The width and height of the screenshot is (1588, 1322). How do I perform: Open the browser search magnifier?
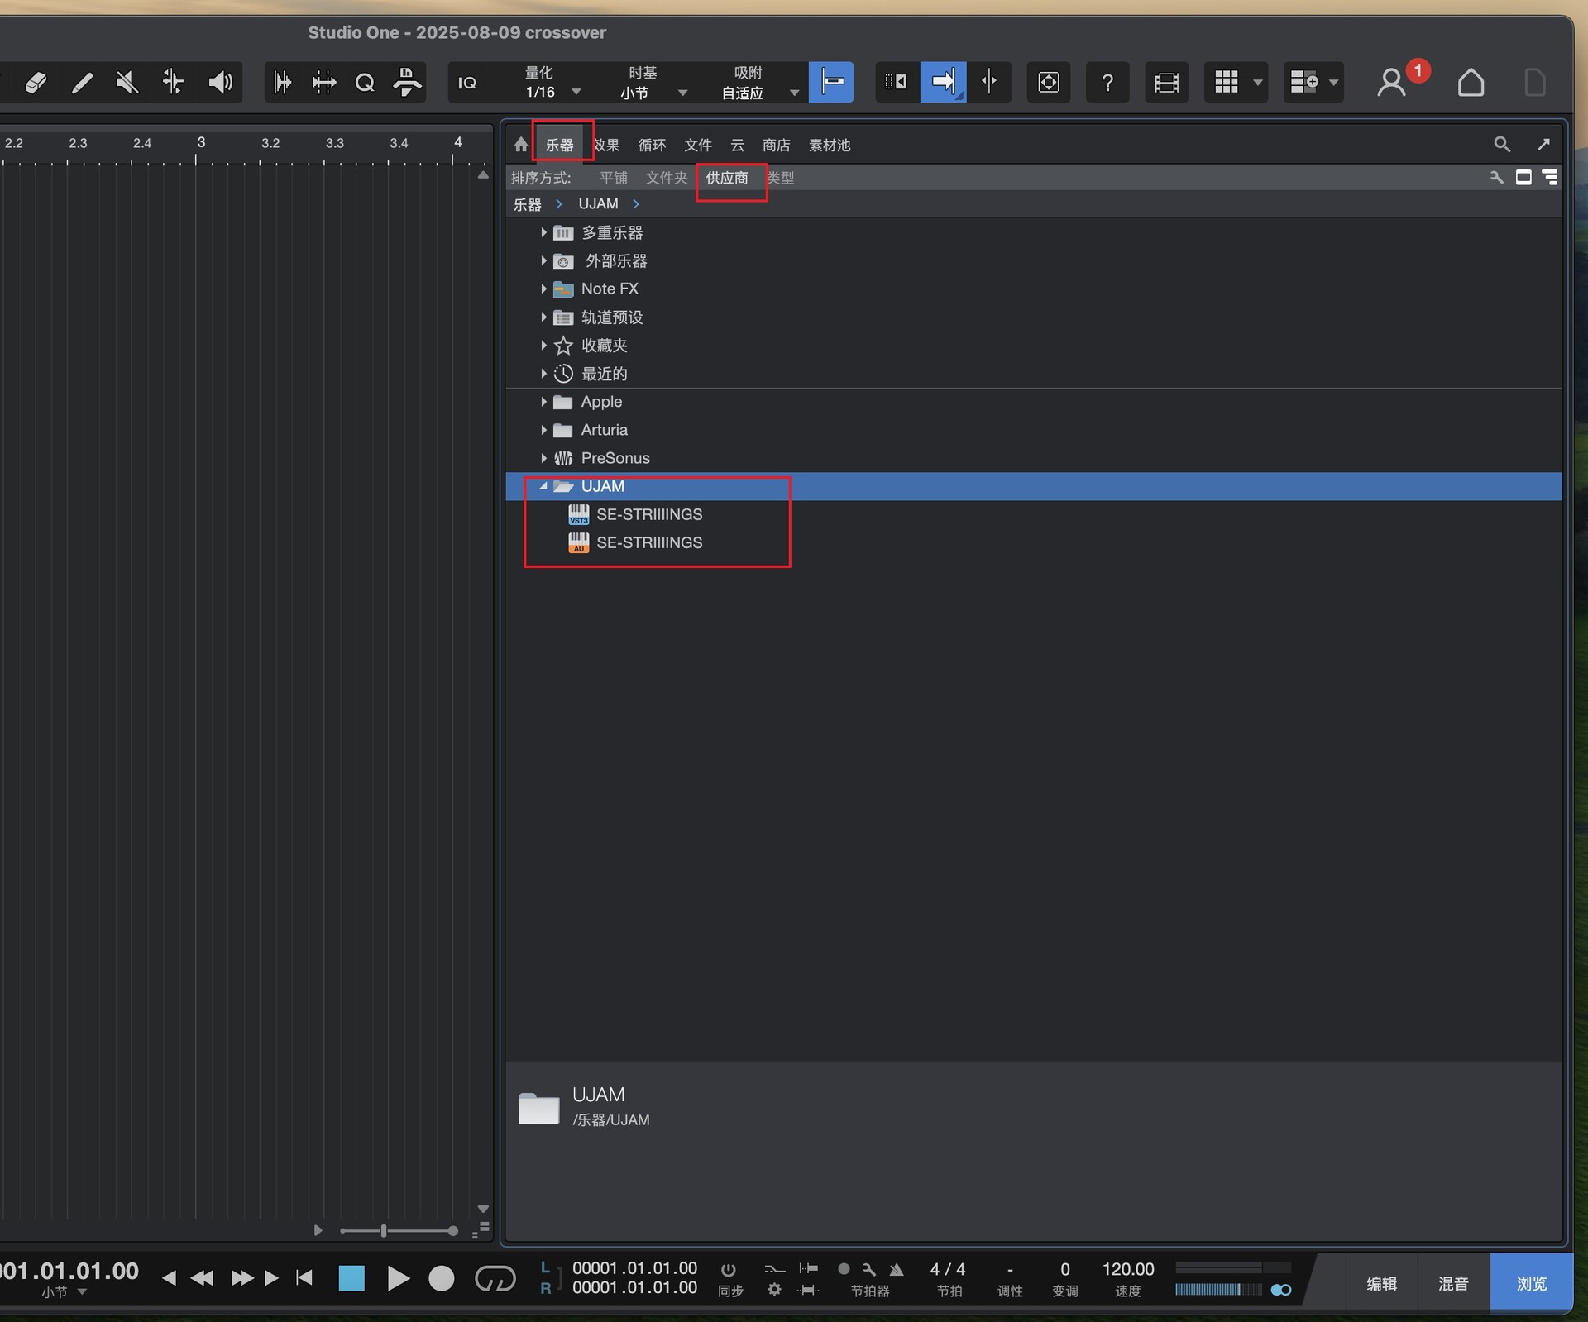pos(1502,145)
